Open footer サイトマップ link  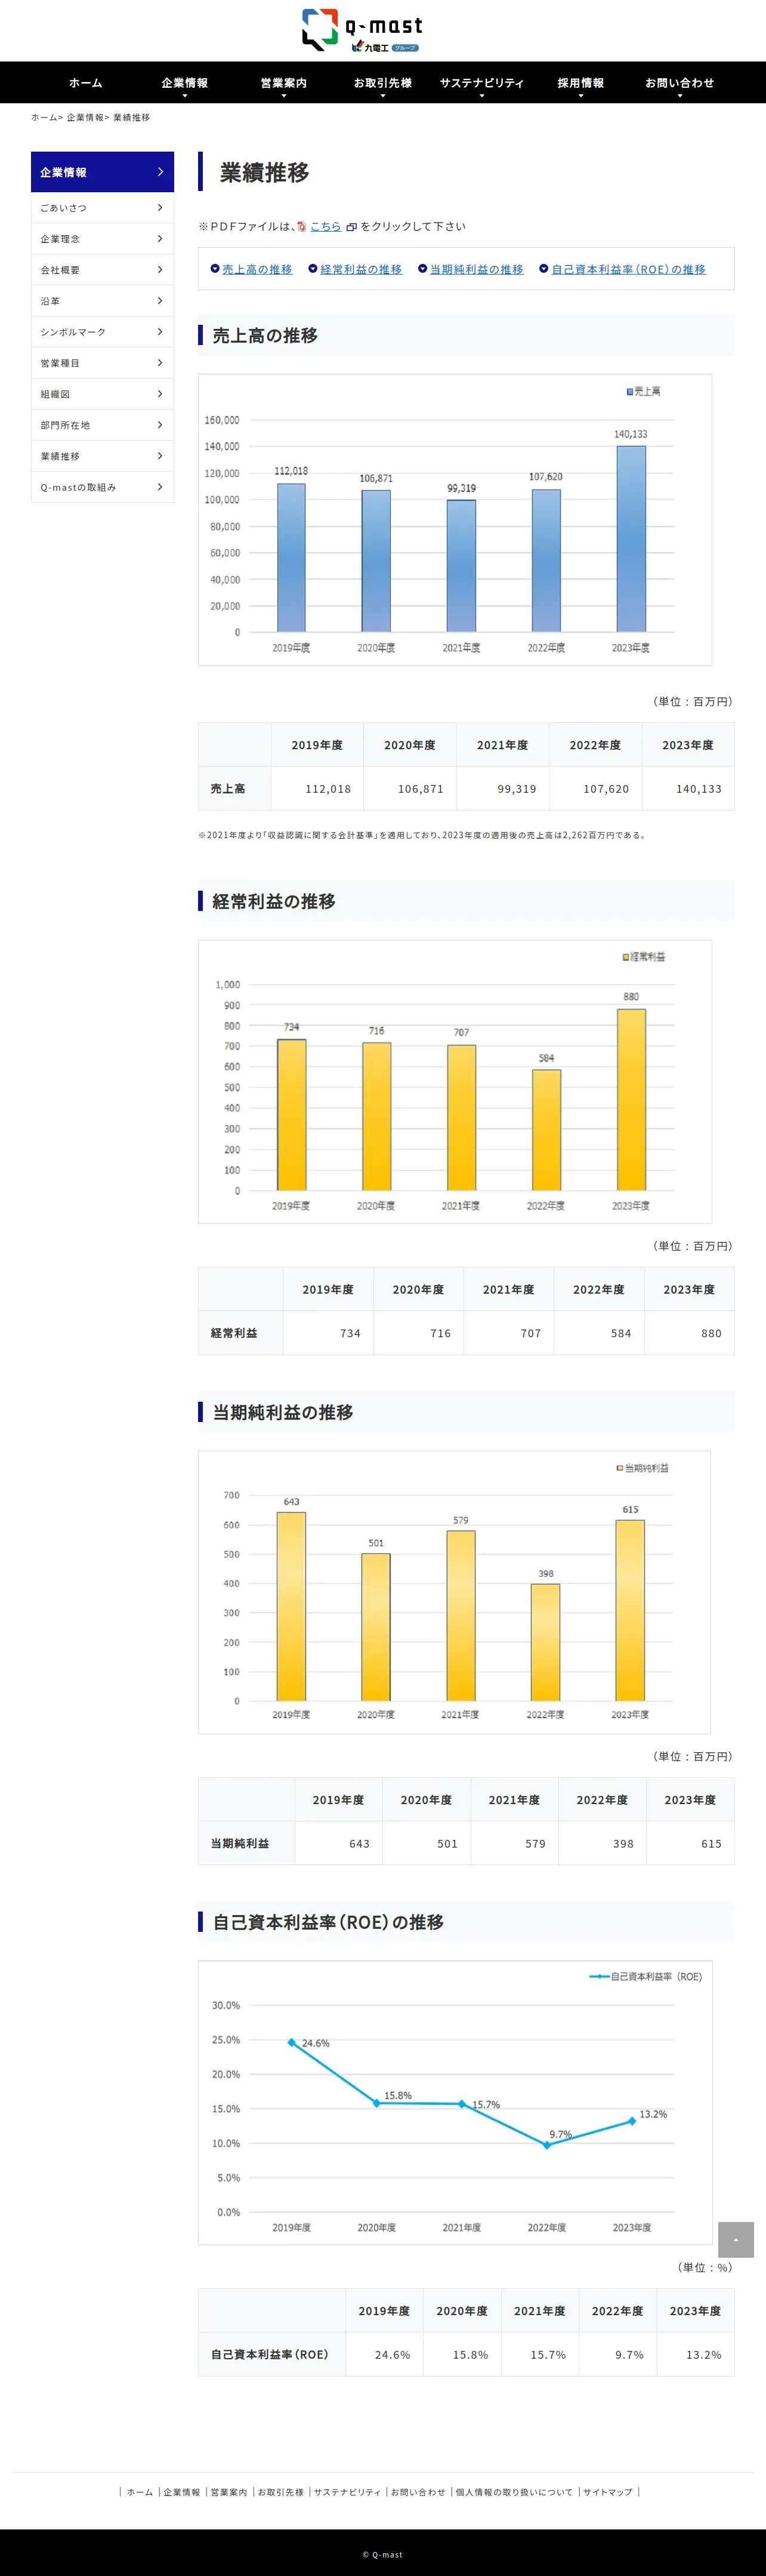(608, 2492)
